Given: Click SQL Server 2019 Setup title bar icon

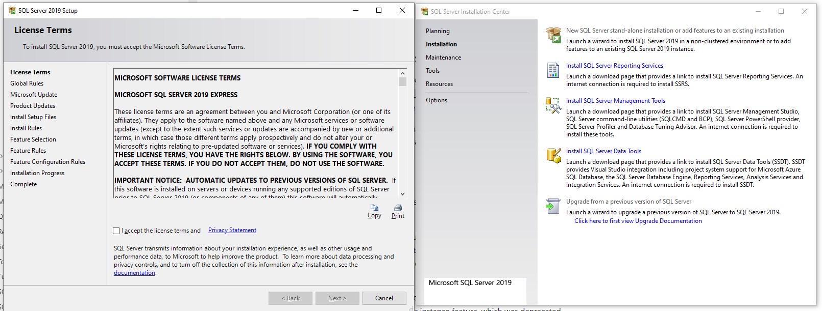Looking at the screenshot, I should click(12, 11).
